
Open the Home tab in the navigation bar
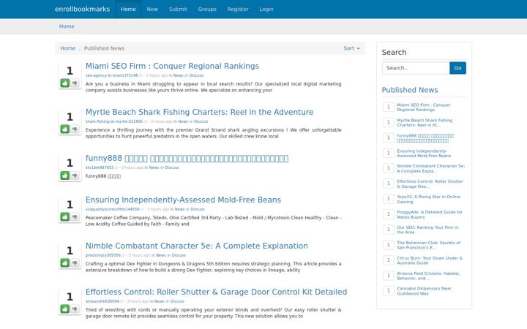pyautogui.click(x=128, y=9)
